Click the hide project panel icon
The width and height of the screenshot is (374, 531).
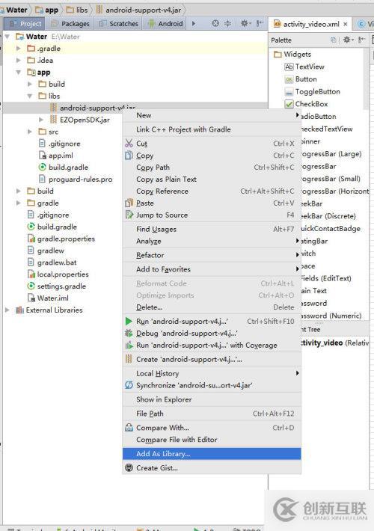point(260,23)
